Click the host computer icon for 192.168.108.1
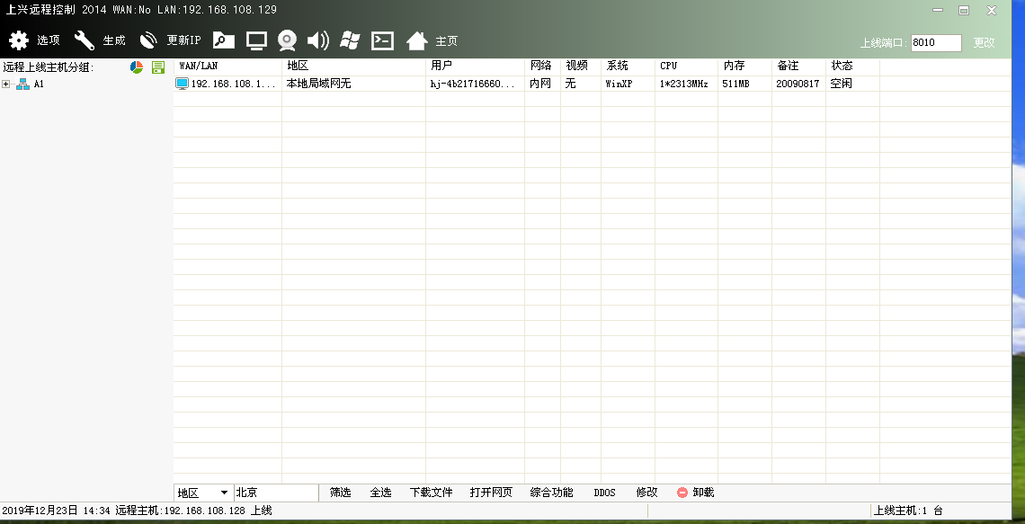Screen dimensions: 1025x524 (183, 84)
